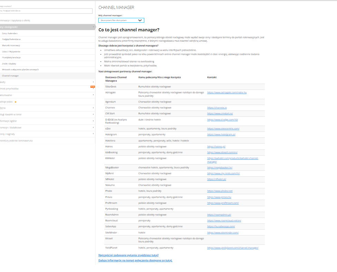Image resolution: width=337 pixels, height=272 pixels.
Task: Visit the Hotelgram contact link
Action: (221, 134)
